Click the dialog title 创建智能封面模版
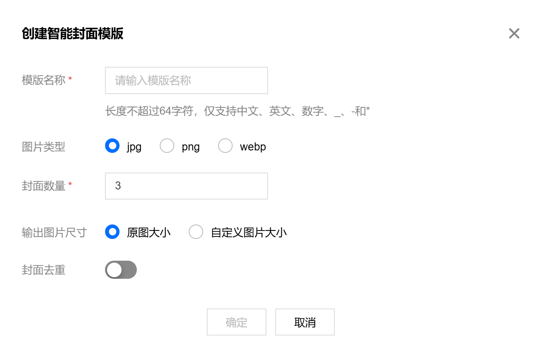The width and height of the screenshot is (538, 354). (72, 34)
